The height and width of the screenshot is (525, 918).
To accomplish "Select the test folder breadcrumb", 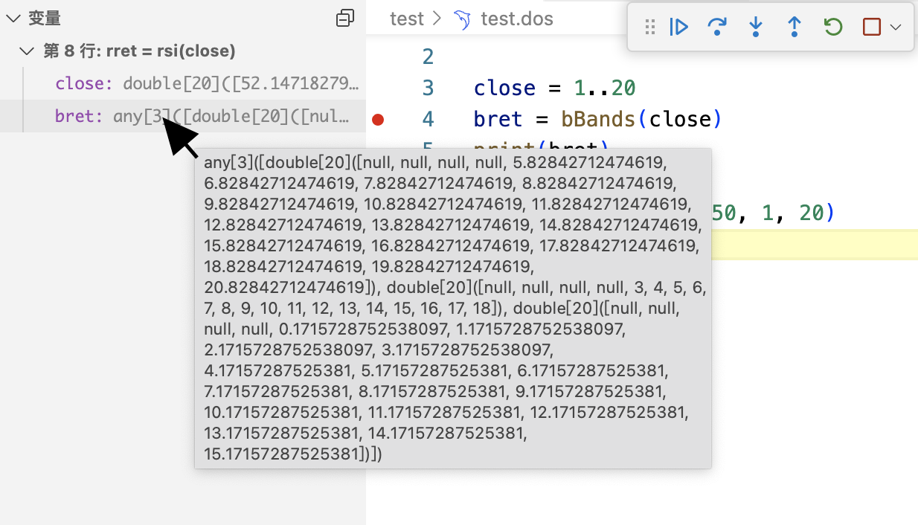I will point(406,19).
